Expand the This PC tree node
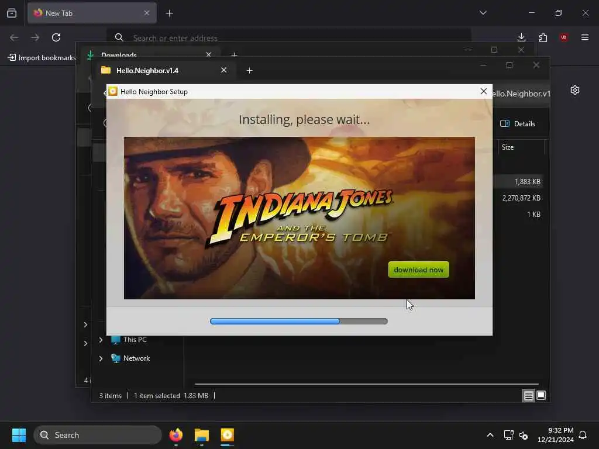The width and height of the screenshot is (599, 449). [101, 340]
